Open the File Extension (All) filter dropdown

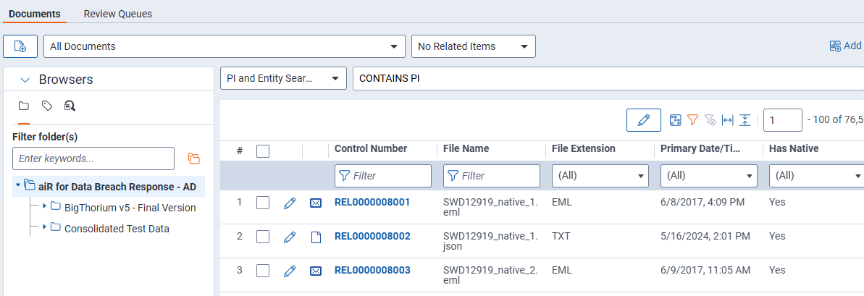click(x=600, y=176)
